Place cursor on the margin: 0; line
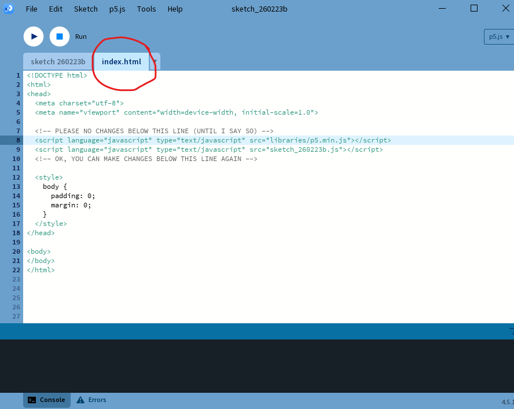This screenshot has width=514, height=409. [71, 205]
